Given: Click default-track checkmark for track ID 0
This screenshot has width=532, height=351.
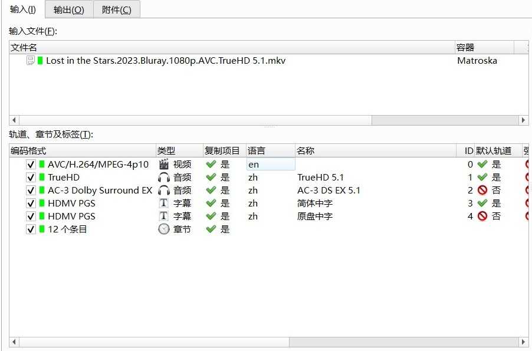Looking at the screenshot, I should 482,165.
